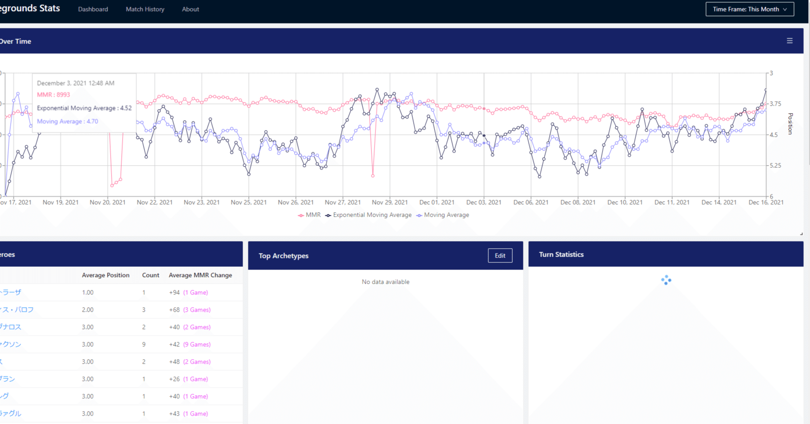Open the (1 Game) link beside +26
This screenshot has width=810, height=424.
[196, 379]
